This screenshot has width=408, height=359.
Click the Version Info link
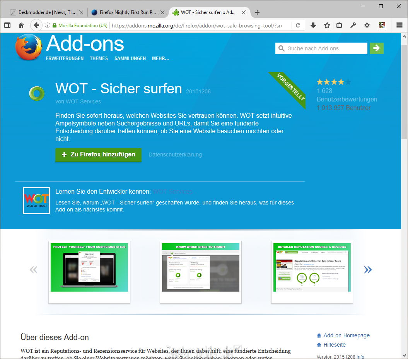(x=360, y=357)
